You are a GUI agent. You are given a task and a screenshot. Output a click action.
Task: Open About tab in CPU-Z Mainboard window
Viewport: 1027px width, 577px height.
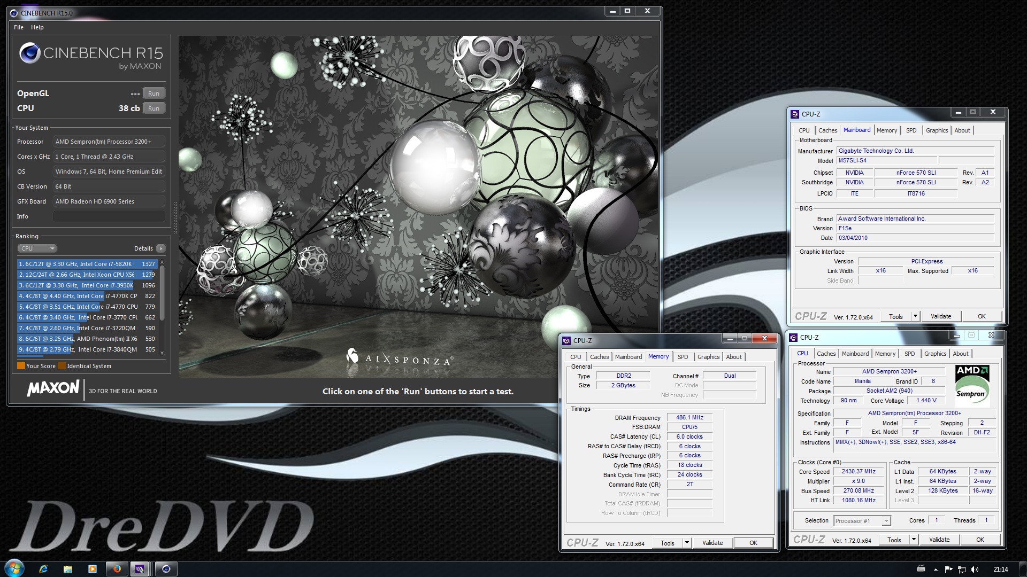962,130
